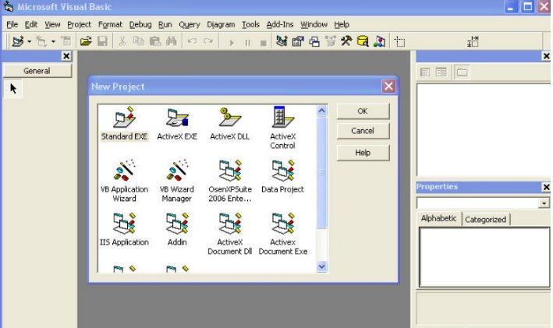
Task: Click the Break pause icon
Action: 247,43
